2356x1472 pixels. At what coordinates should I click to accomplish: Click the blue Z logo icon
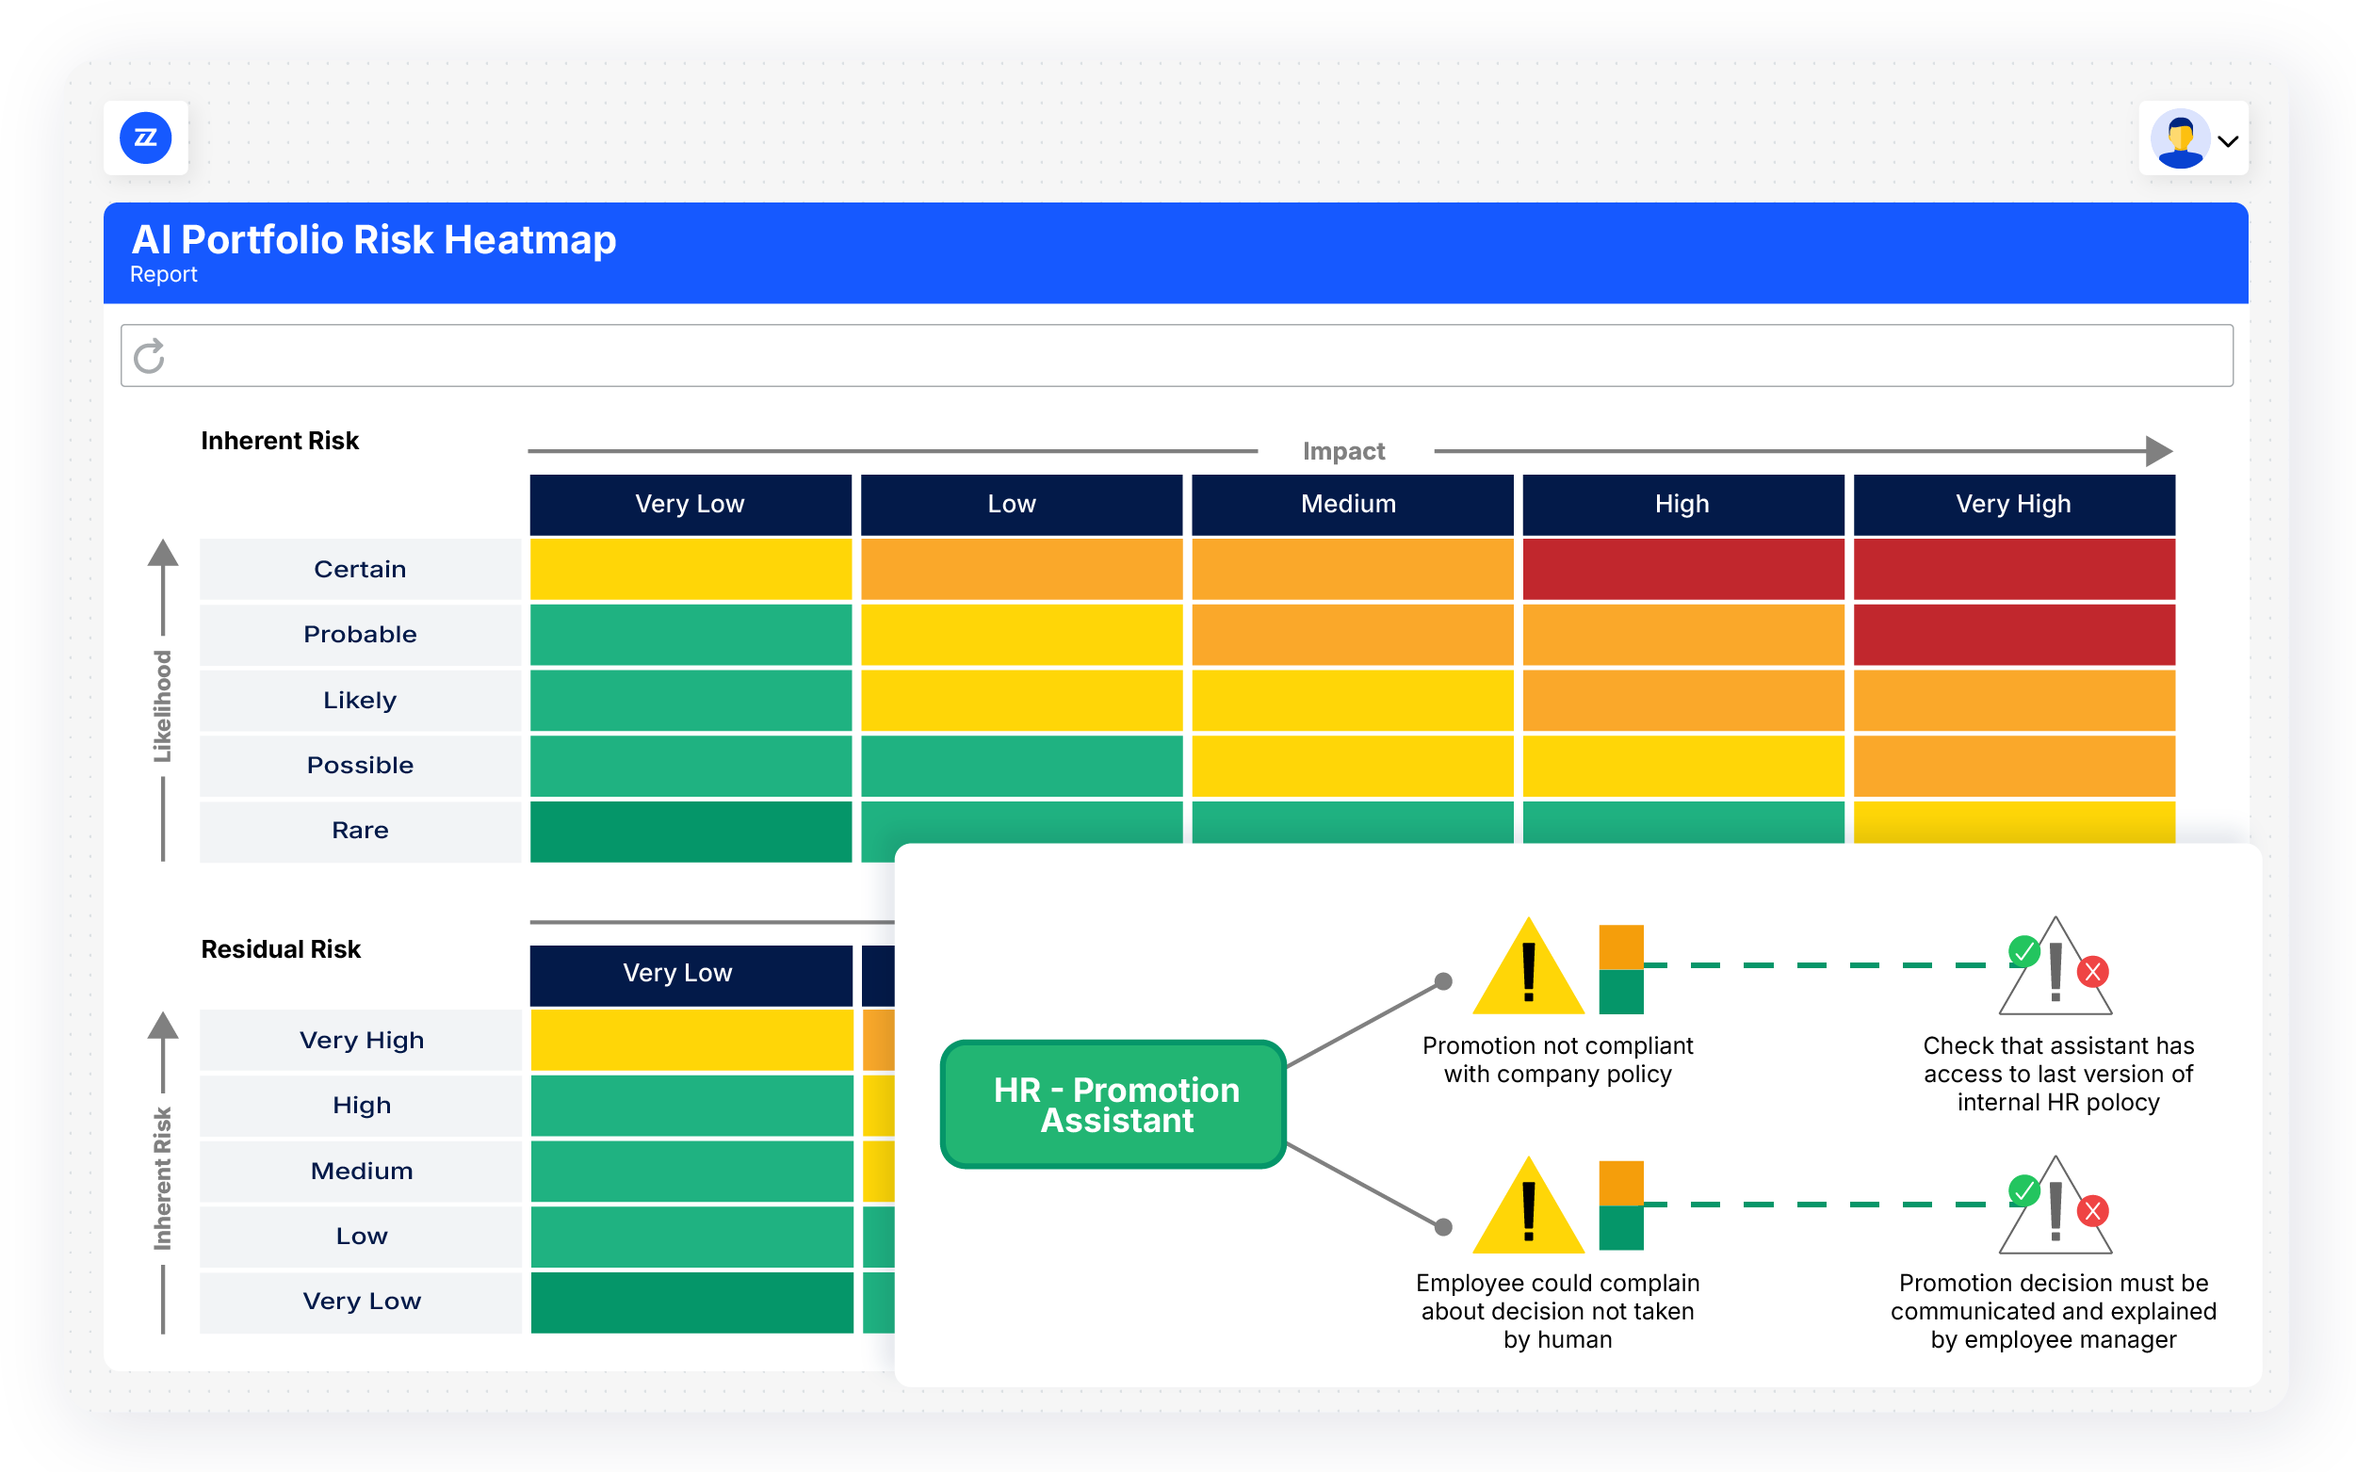(145, 138)
